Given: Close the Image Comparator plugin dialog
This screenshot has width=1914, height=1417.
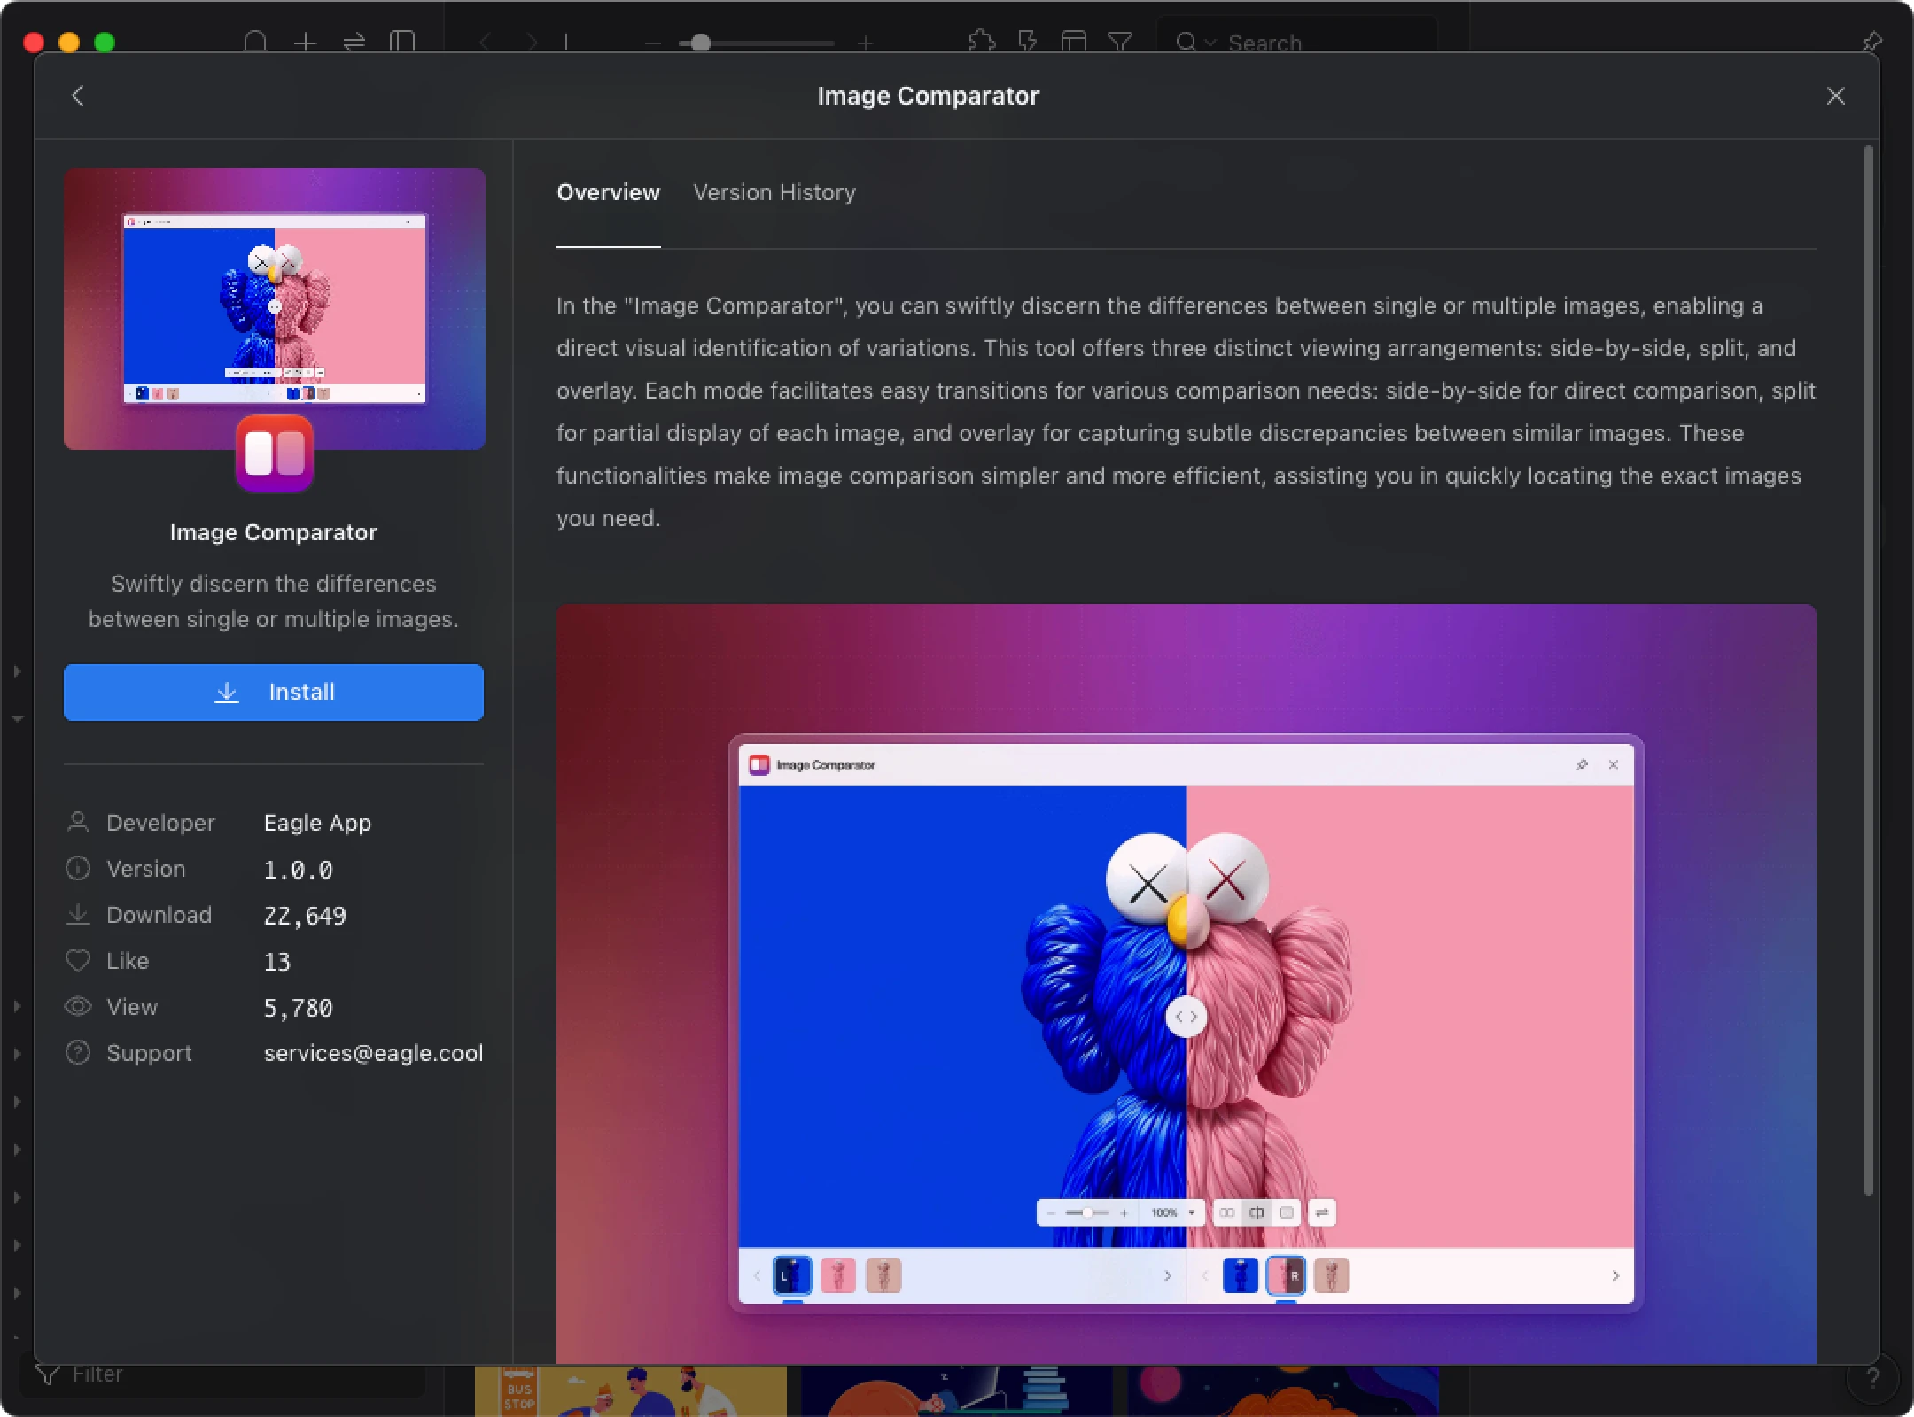Looking at the screenshot, I should [x=1835, y=96].
